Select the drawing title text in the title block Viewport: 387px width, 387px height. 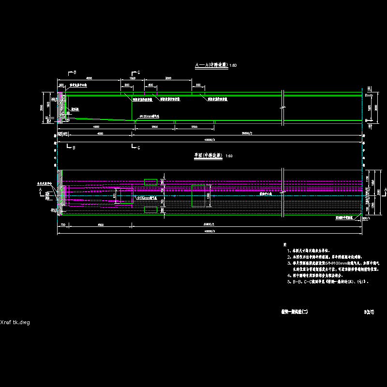tap(295, 312)
